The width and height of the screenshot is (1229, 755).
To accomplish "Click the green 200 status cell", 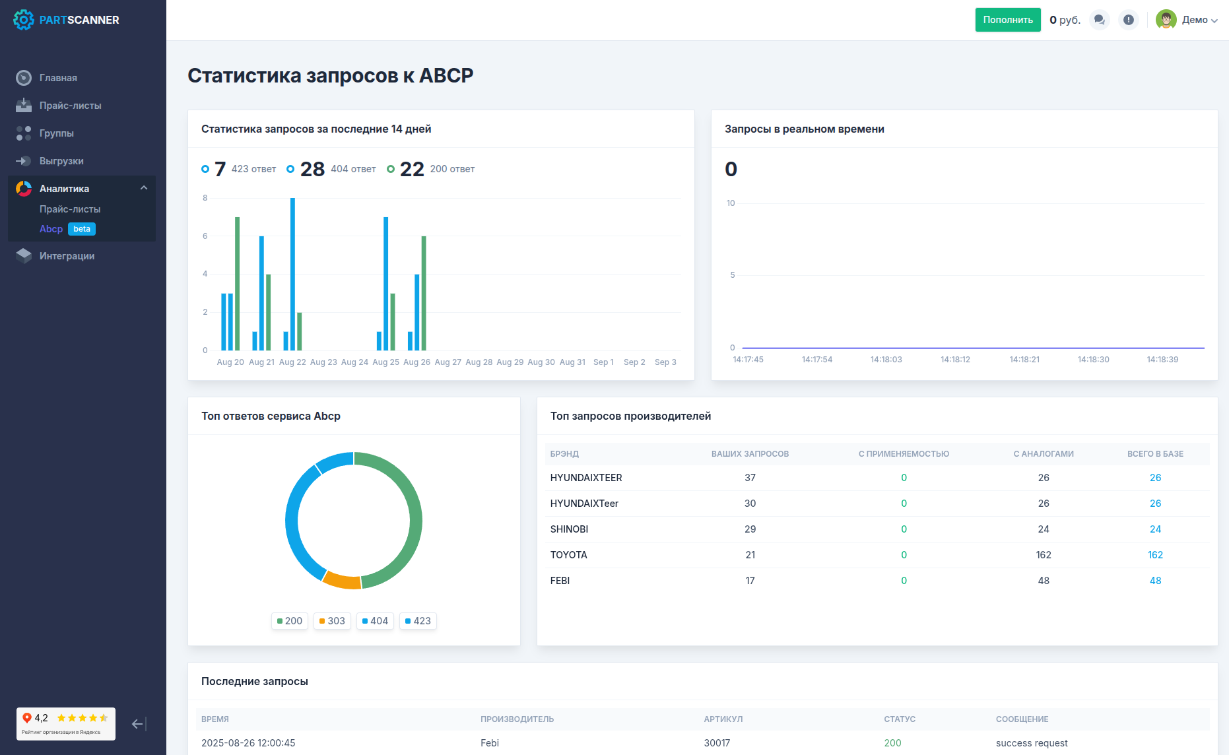I will (x=892, y=743).
